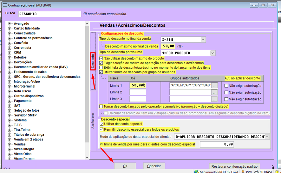
Task: Click the Busca search input field
Action: coord(50,14)
